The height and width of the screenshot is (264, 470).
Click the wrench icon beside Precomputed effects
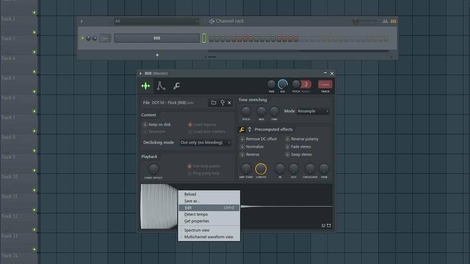click(242, 129)
